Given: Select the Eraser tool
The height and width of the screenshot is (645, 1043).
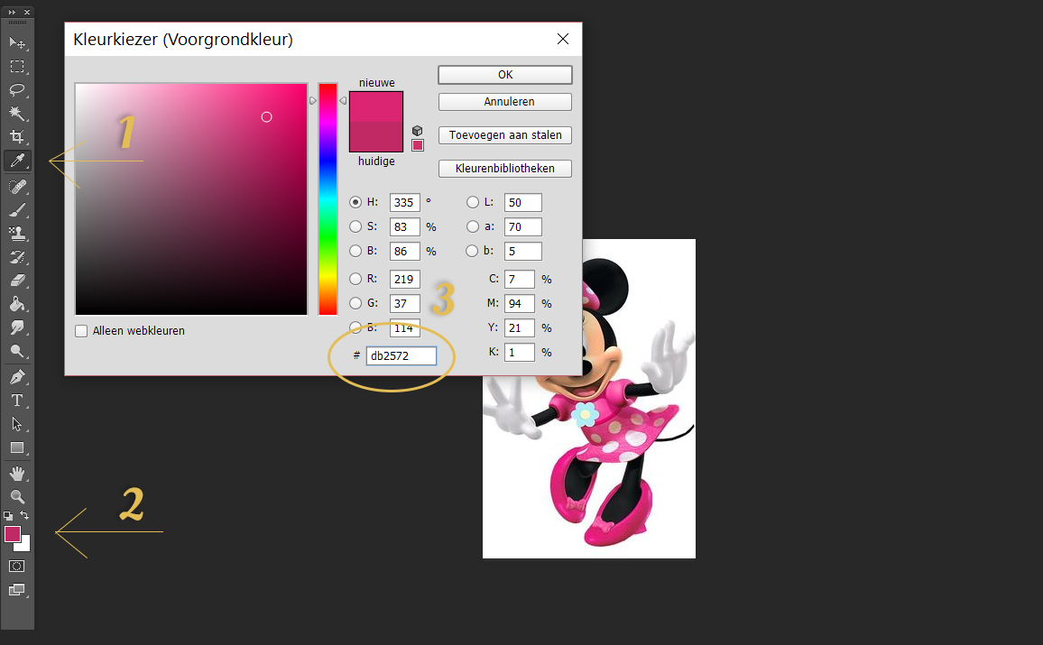Looking at the screenshot, I should (x=17, y=281).
